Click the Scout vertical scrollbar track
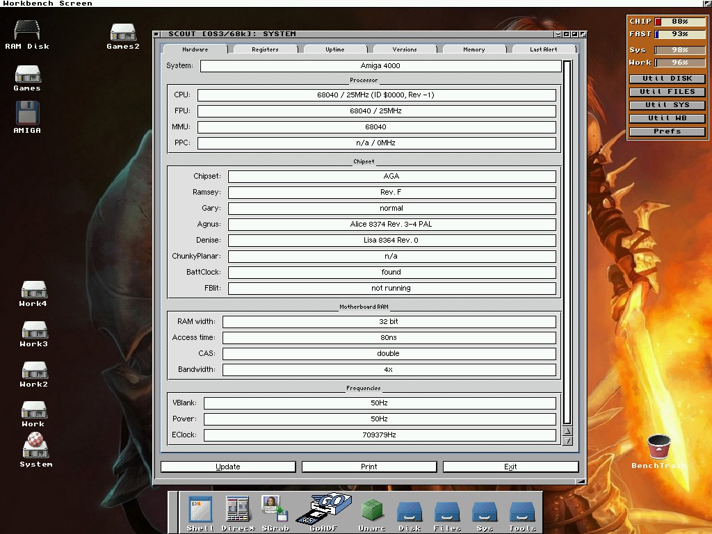Image resolution: width=712 pixels, height=534 pixels. click(x=567, y=243)
